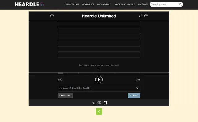Click the green share button below the game

(x=99, y=111)
